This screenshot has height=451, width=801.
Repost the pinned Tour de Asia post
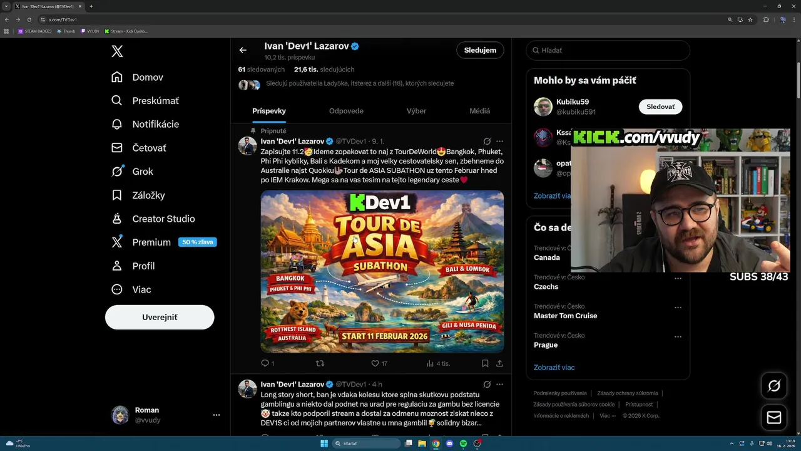point(320,363)
